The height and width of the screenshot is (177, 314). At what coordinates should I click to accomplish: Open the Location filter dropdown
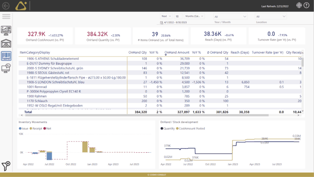pyautogui.click(x=271, y=17)
